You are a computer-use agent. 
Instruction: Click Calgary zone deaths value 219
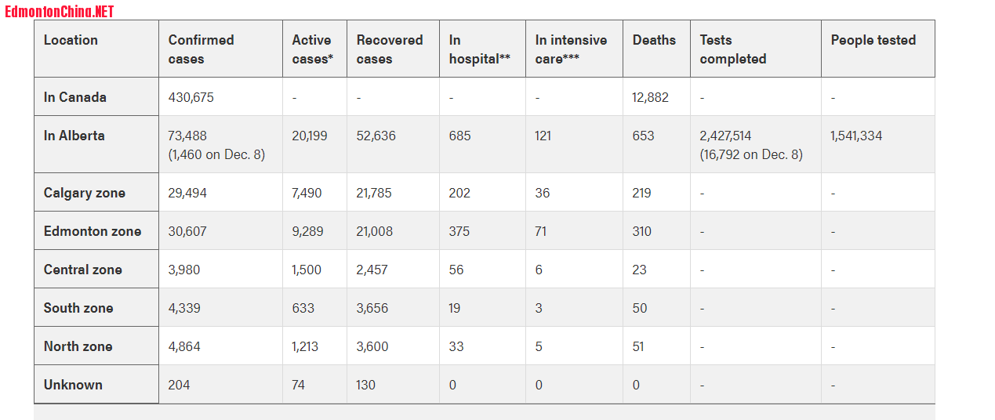pyautogui.click(x=642, y=193)
